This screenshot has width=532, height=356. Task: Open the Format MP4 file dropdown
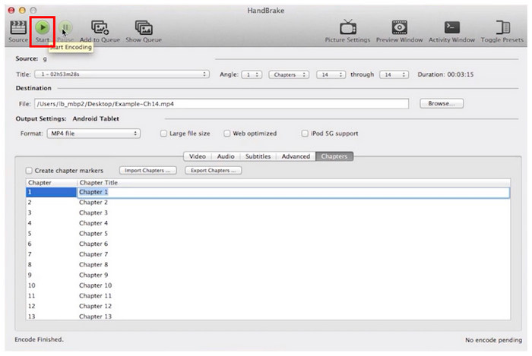(x=93, y=134)
